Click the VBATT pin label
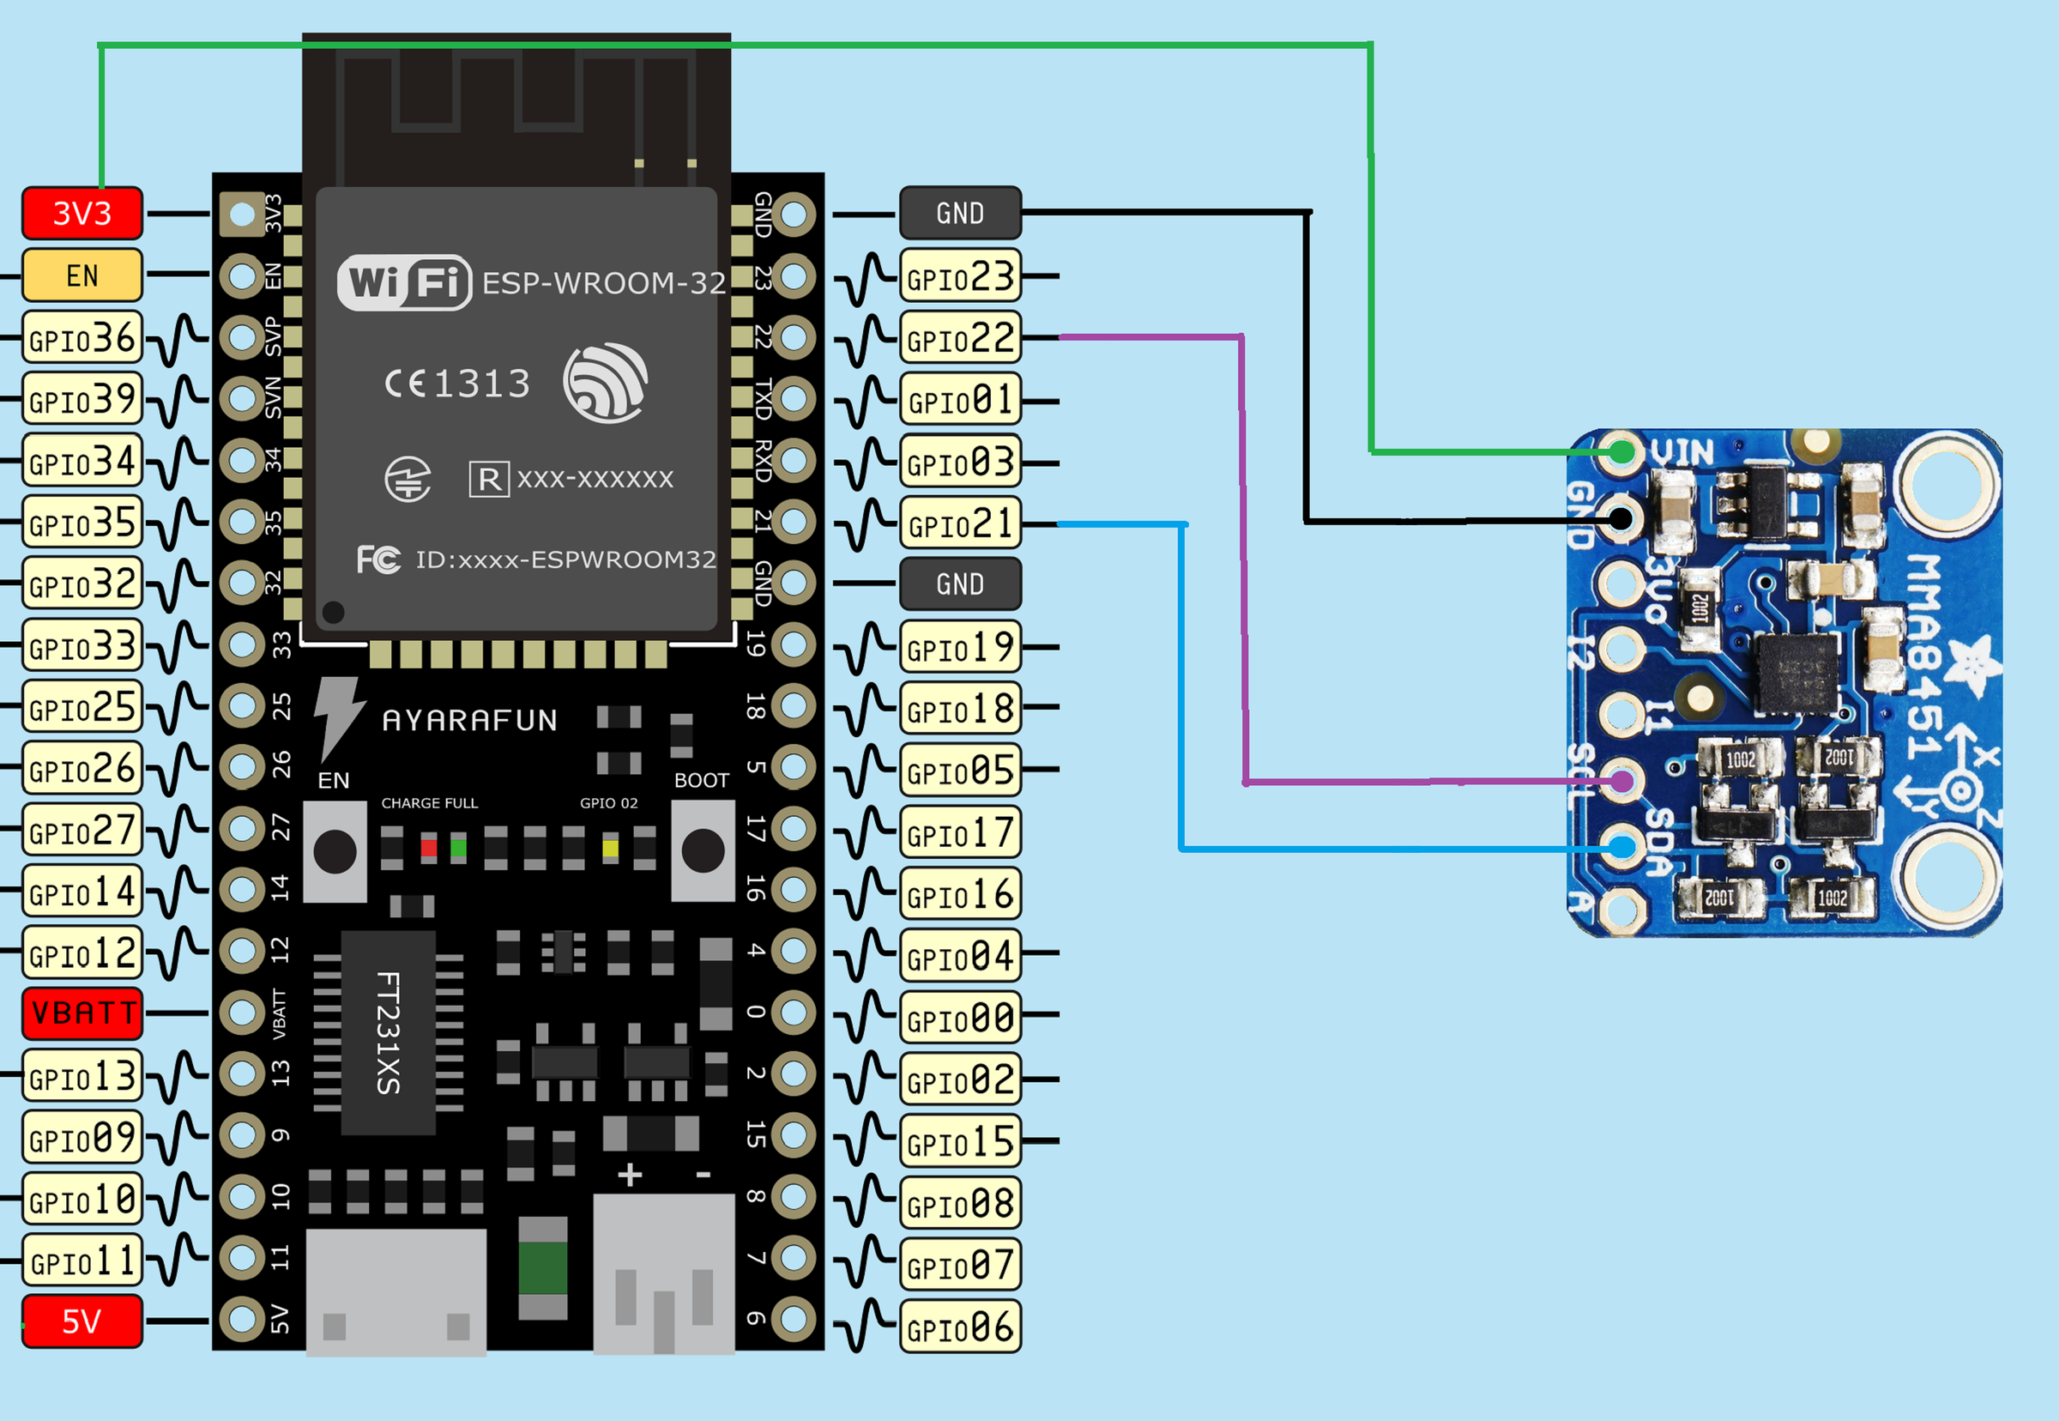The width and height of the screenshot is (2059, 1421). click(81, 1014)
